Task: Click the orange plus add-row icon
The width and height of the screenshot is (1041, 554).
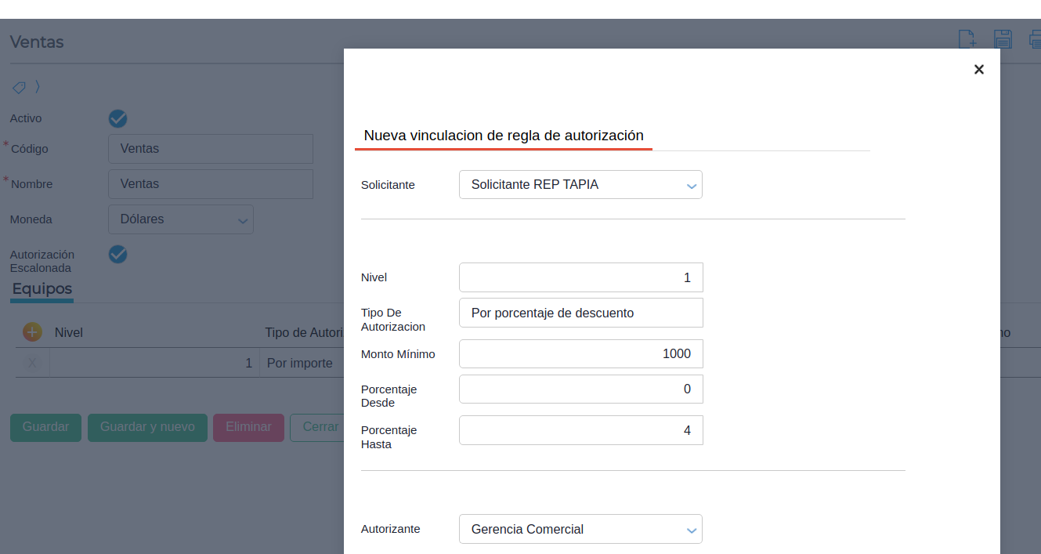Action: tap(32, 332)
